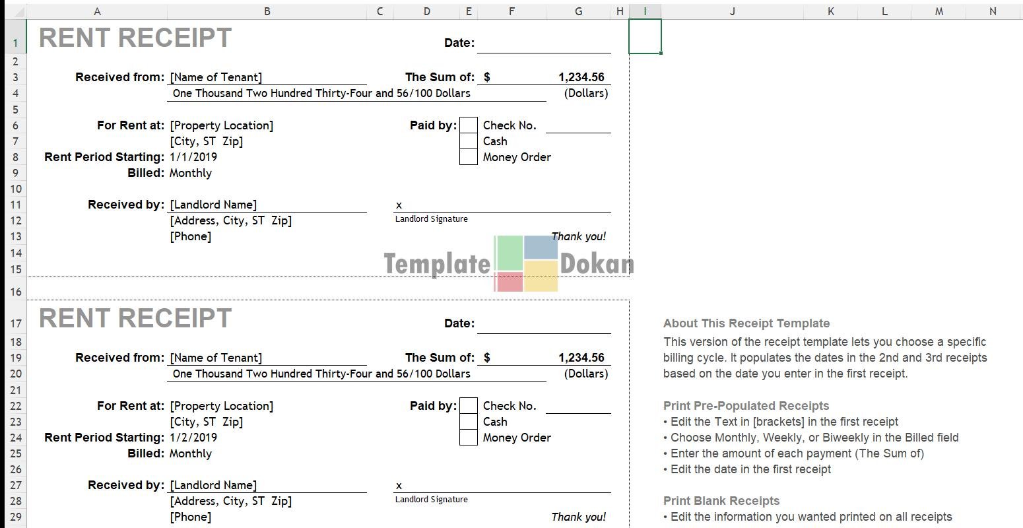Check the Cash box in second receipt
The width and height of the screenshot is (1023, 528).
coord(468,422)
